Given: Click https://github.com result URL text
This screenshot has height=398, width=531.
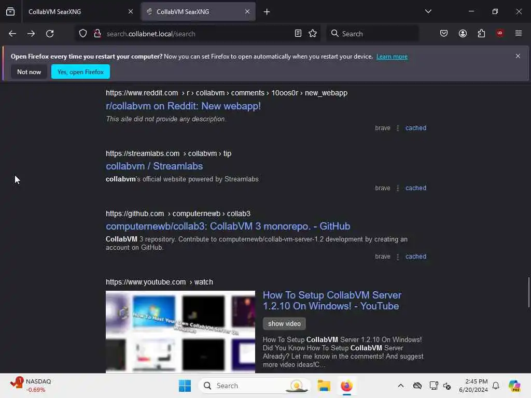Looking at the screenshot, I should [x=135, y=214].
